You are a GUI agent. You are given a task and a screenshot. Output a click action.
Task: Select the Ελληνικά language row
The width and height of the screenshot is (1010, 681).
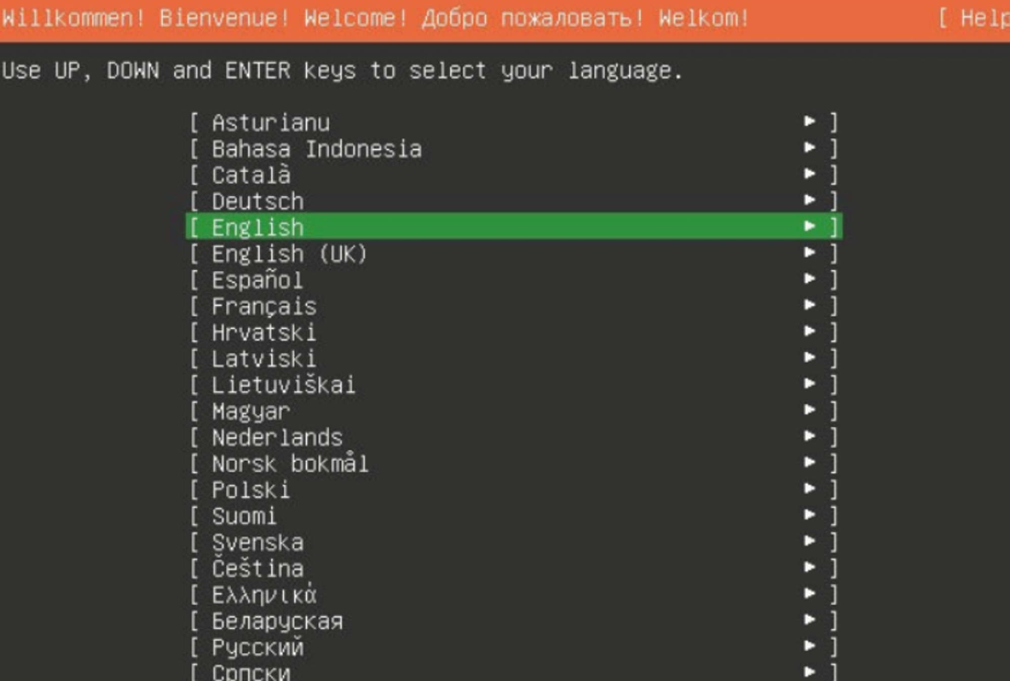514,595
